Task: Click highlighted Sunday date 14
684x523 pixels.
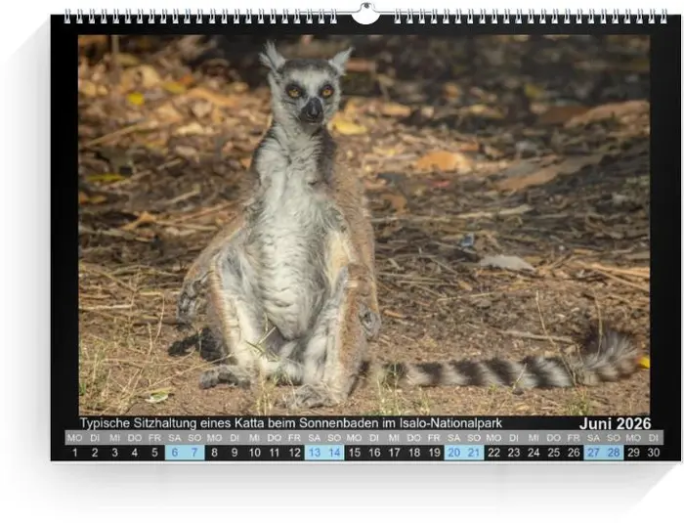Action: [x=334, y=453]
